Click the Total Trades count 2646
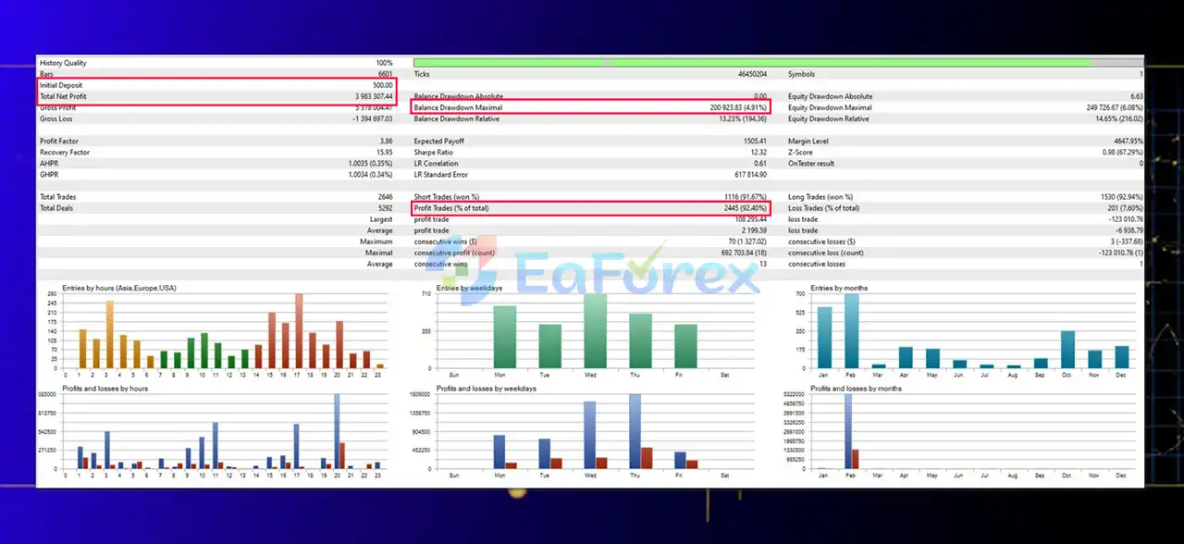 pos(383,197)
